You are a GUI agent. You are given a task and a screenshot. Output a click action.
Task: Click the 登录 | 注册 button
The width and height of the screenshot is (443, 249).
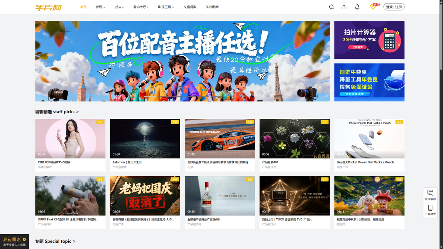[x=394, y=7]
